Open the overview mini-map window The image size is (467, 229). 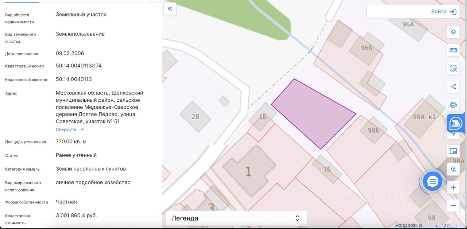[453, 151]
